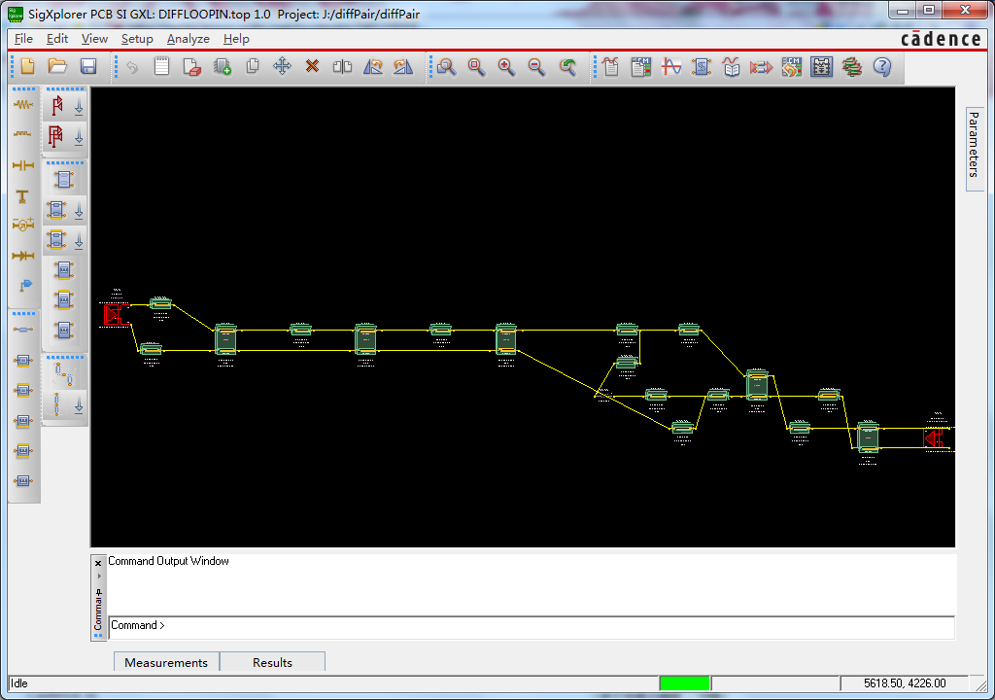
Task: Pick the capacitor component in left palette
Action: (23, 165)
